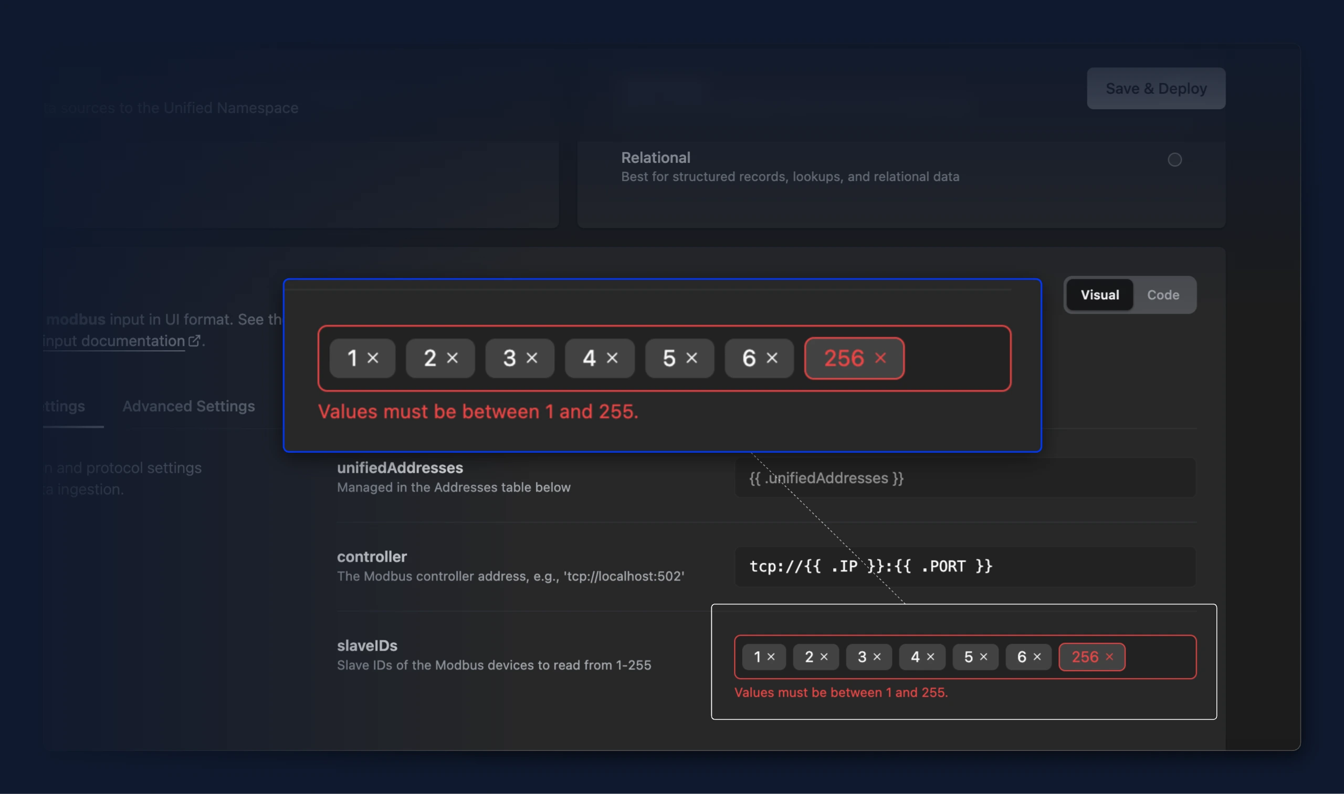This screenshot has height=794, width=1344.
Task: Remove tag 5 in the slaveIDs row field
Action: (x=983, y=656)
